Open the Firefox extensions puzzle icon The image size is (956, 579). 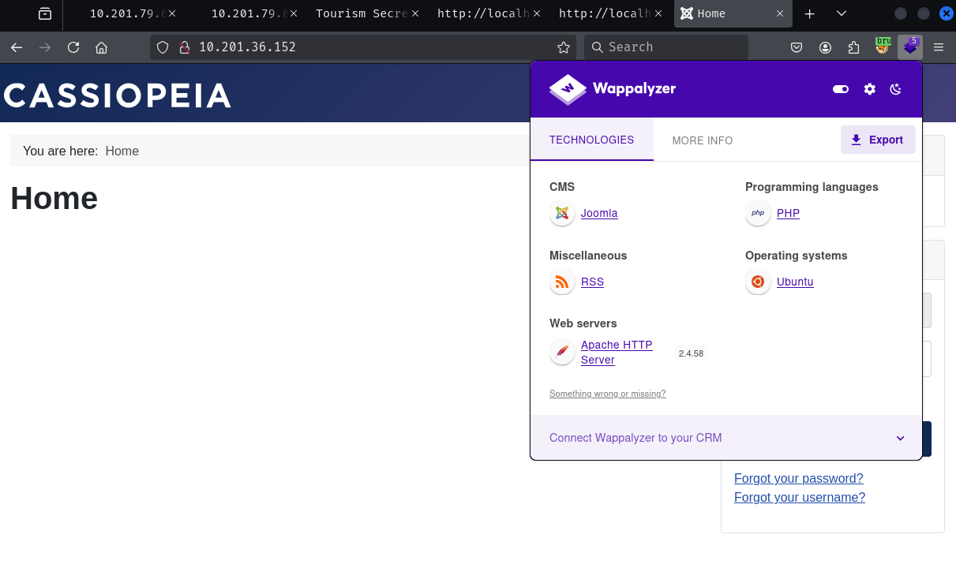click(x=853, y=47)
